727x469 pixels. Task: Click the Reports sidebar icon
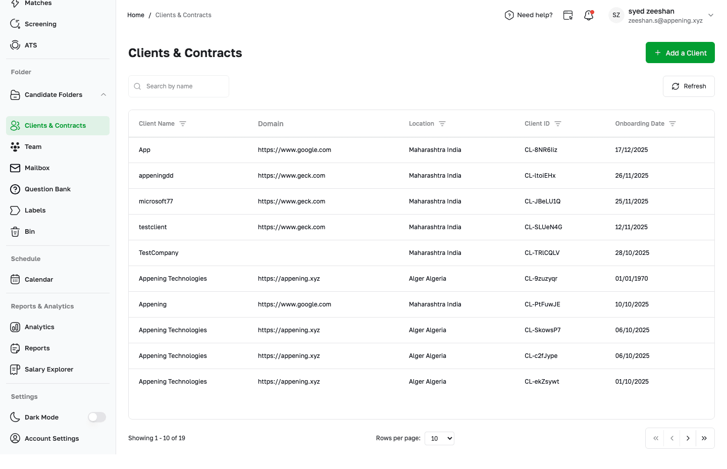[15, 348]
